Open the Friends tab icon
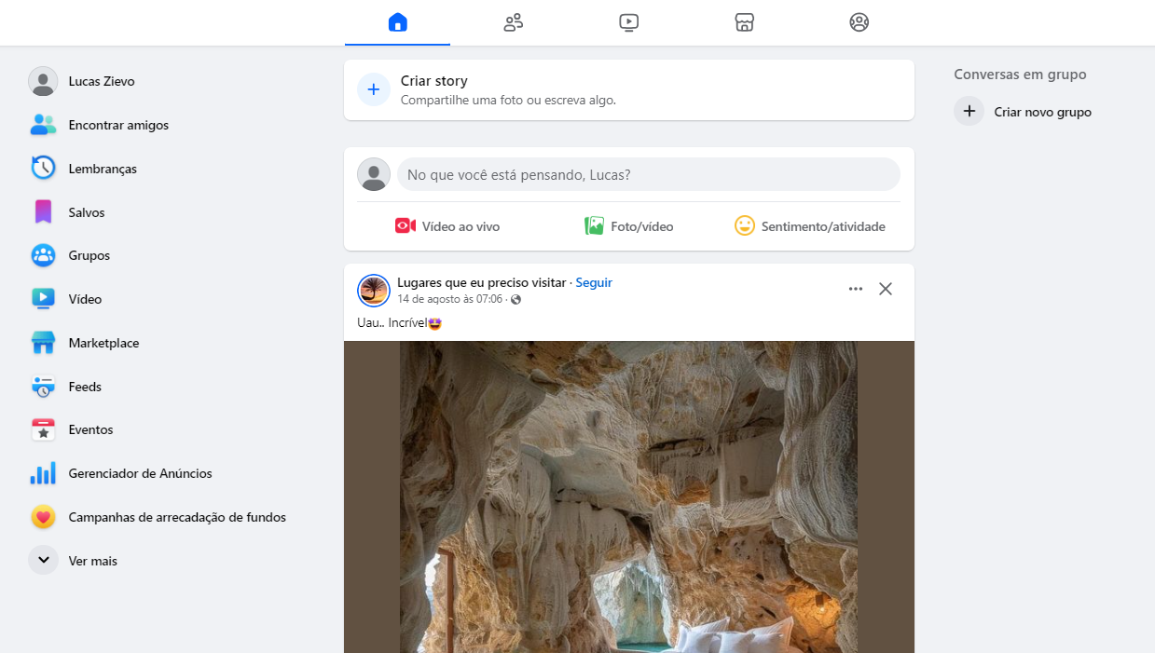The height and width of the screenshot is (653, 1155). point(513,22)
